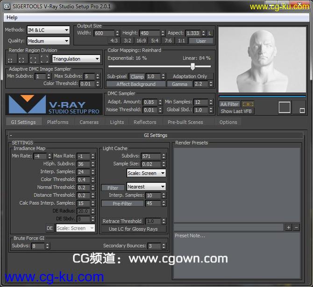
Task: Click the Preset Note text area
Action: tap(237, 255)
